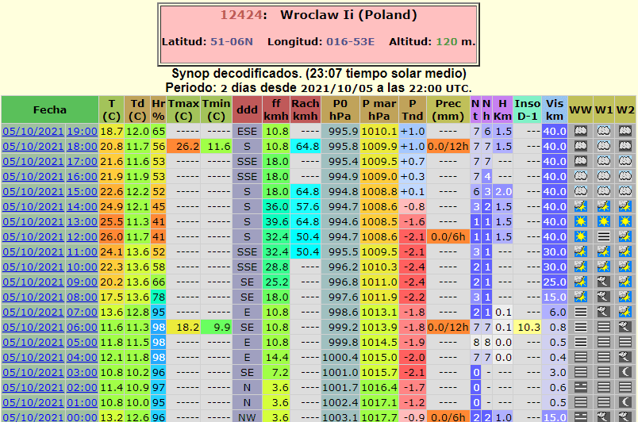
Task: Click the P mar hPa column header
Action: (379, 109)
